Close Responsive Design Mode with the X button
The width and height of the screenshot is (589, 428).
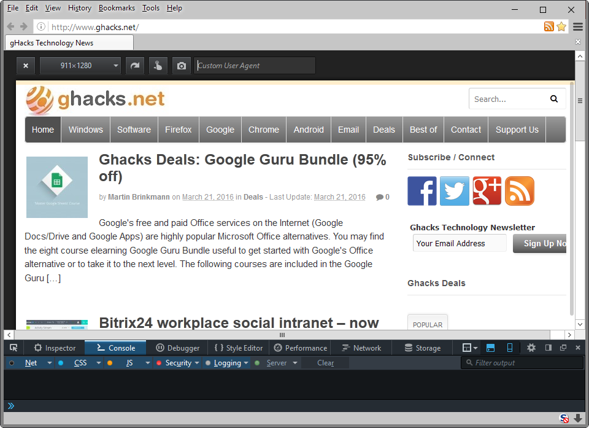26,66
